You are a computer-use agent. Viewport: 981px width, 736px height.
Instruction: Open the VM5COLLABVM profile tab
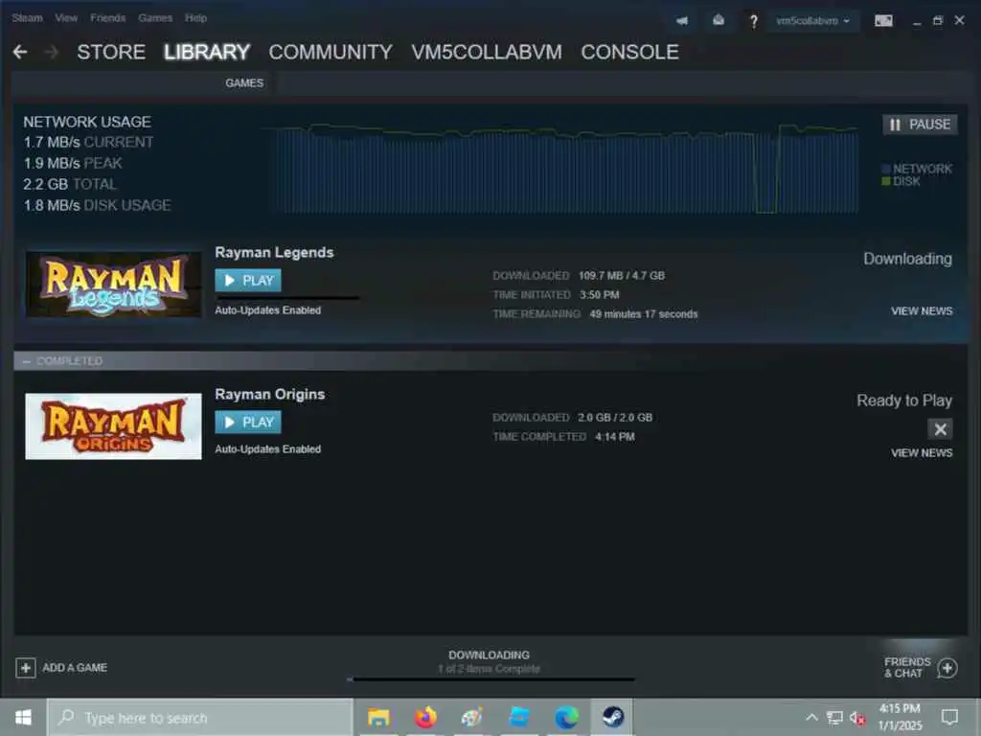pos(487,52)
